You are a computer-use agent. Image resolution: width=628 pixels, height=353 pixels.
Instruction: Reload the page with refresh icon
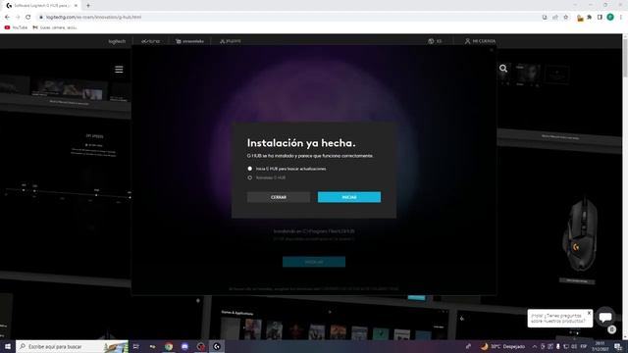pyautogui.click(x=28, y=18)
